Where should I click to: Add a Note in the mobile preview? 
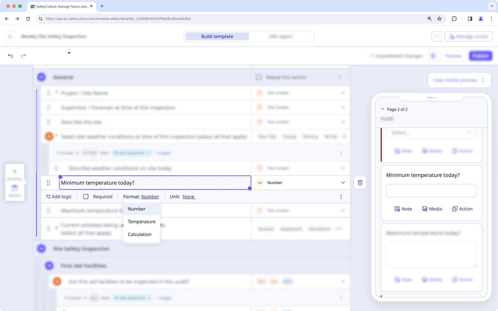click(403, 209)
